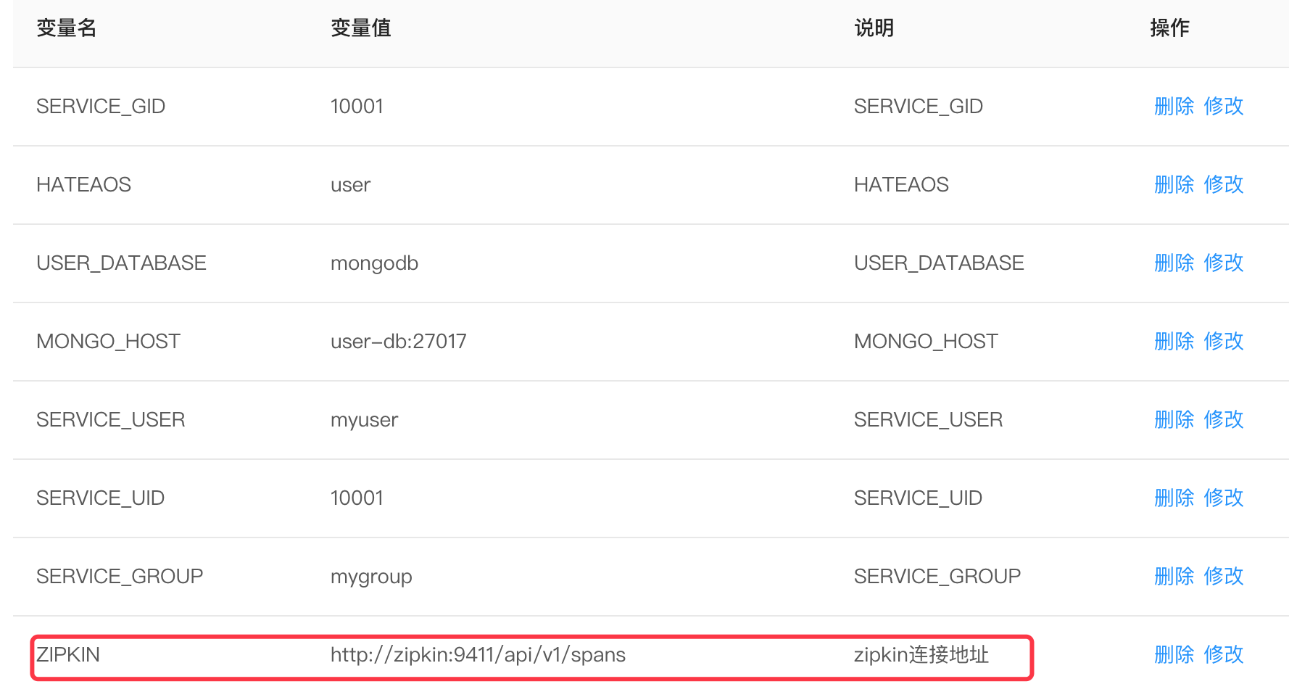
Task: Delete the SERVICE_USER variable
Action: pos(1174,419)
